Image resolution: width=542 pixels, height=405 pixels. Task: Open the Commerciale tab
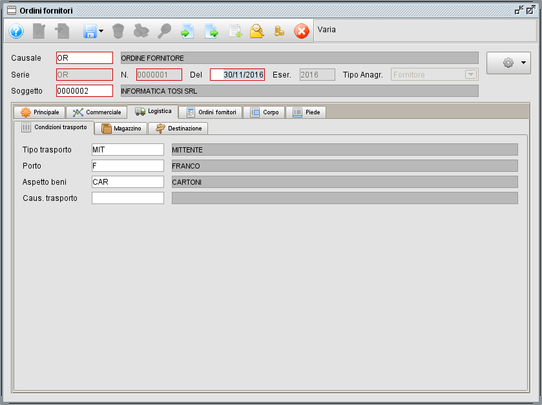[x=97, y=112]
